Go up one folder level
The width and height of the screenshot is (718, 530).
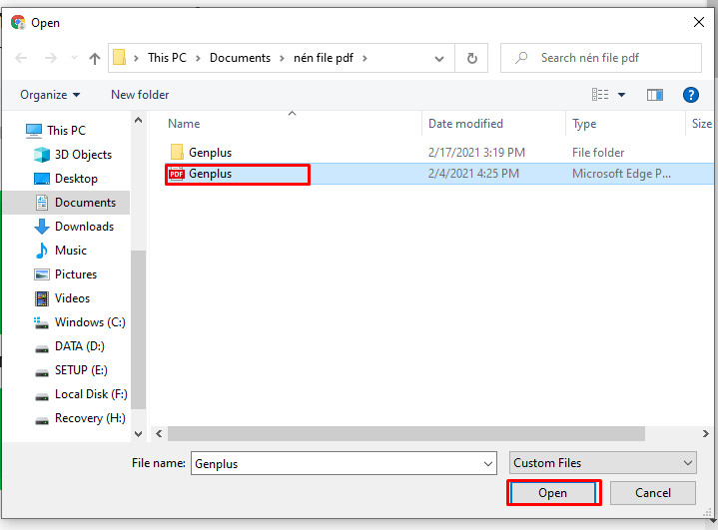click(95, 58)
